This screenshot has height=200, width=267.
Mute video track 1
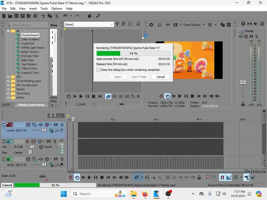(x=56, y=125)
